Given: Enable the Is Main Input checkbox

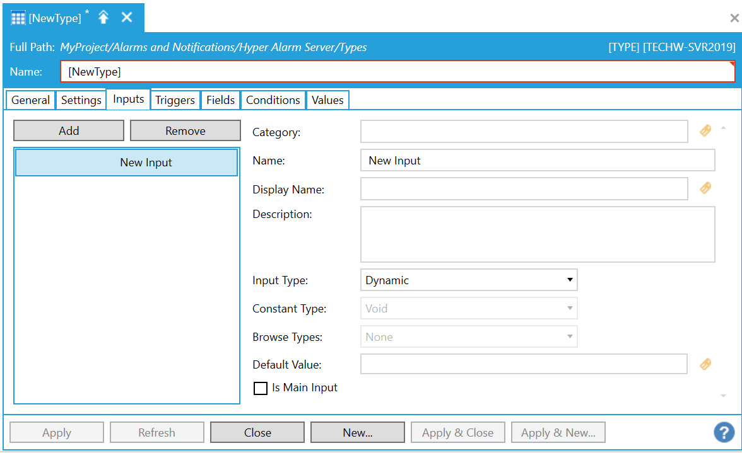Looking at the screenshot, I should coord(260,388).
